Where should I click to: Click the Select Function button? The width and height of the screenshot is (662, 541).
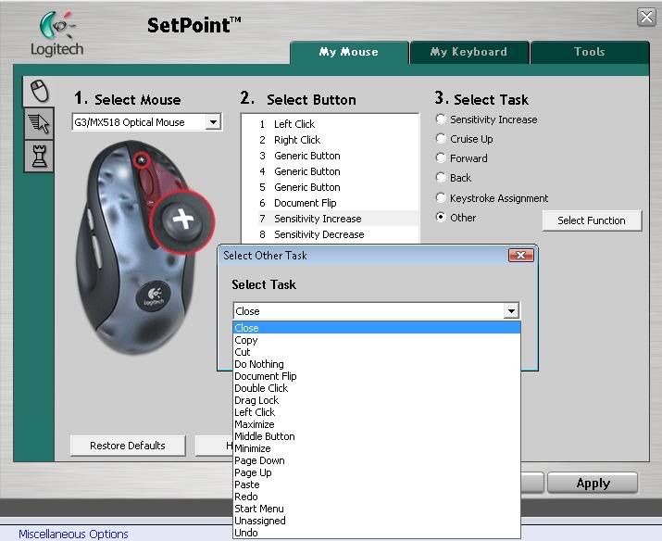coord(592,220)
